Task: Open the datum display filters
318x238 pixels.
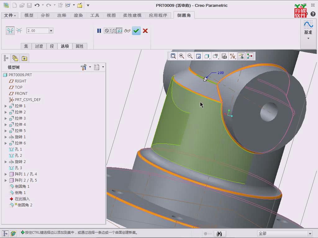Action: (x=233, y=56)
